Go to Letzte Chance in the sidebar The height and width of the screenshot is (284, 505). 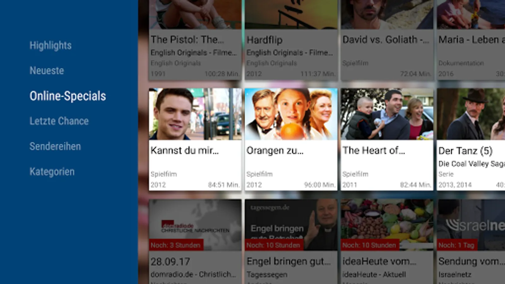point(59,121)
